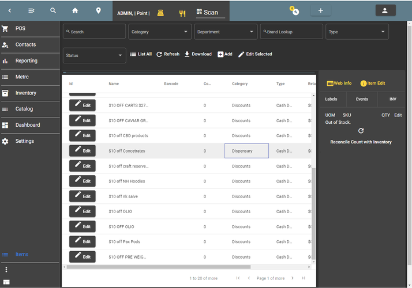Image resolution: width=412 pixels, height=288 pixels.
Task: Click the three-dot more icon in sidebar
Action: 6,270
